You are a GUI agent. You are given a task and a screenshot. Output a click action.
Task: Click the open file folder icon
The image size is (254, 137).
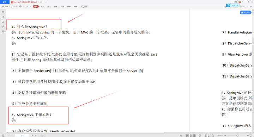(14, 6)
